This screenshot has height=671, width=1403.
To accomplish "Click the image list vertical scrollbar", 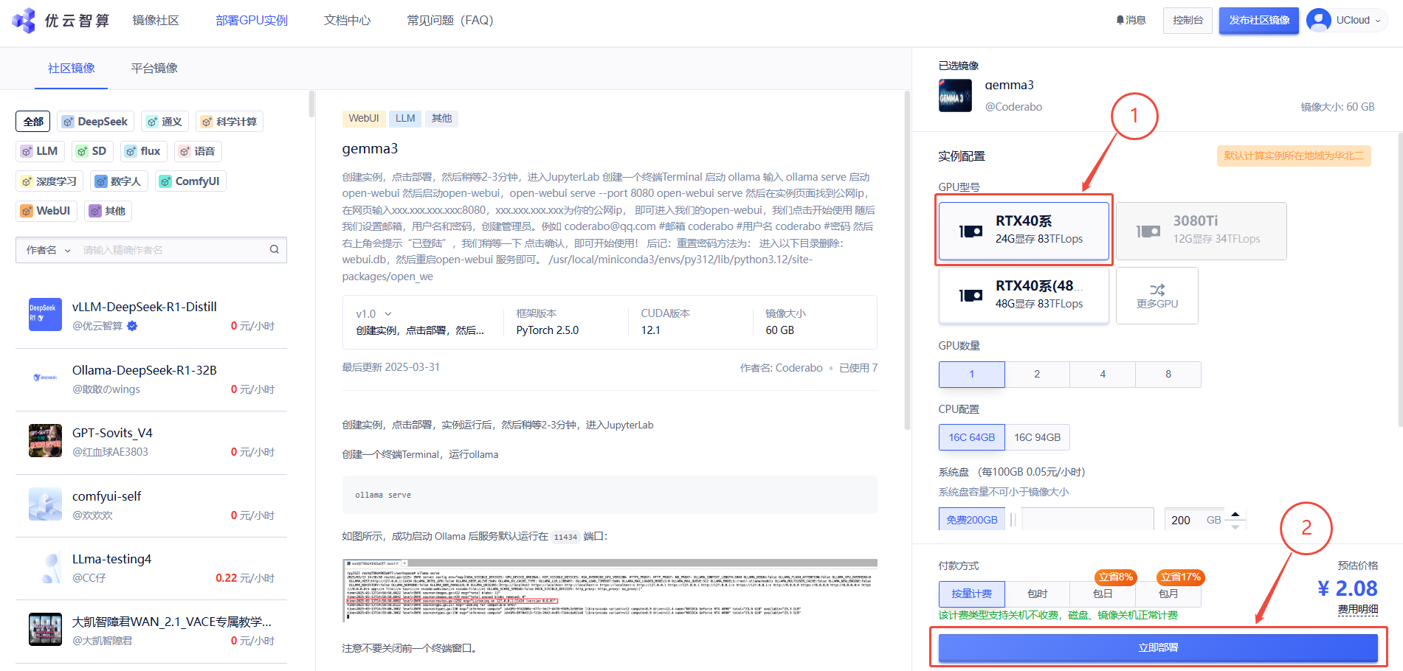I will point(311,104).
